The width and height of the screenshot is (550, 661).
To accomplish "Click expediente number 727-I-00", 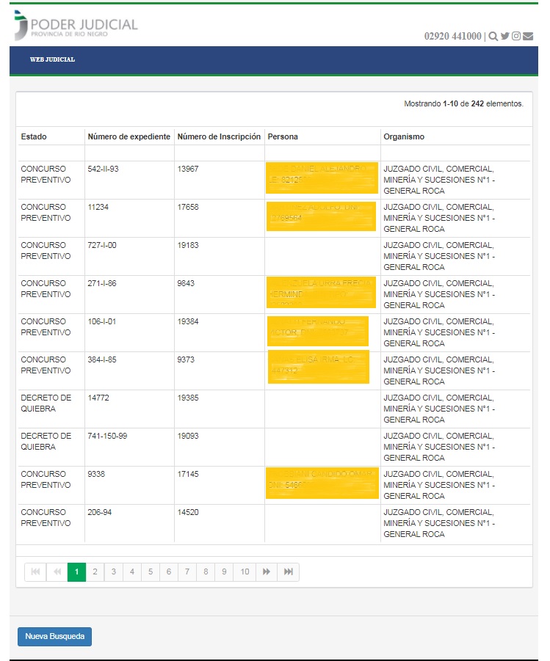I will [102, 245].
